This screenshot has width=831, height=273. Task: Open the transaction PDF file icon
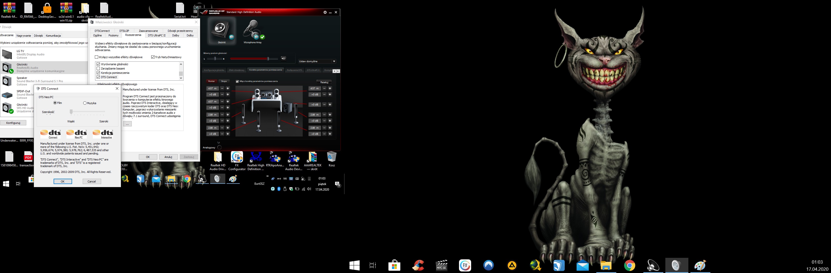[x=28, y=159]
